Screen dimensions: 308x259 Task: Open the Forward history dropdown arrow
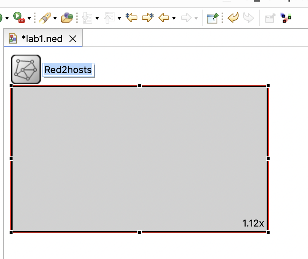pyautogui.click(x=196, y=18)
